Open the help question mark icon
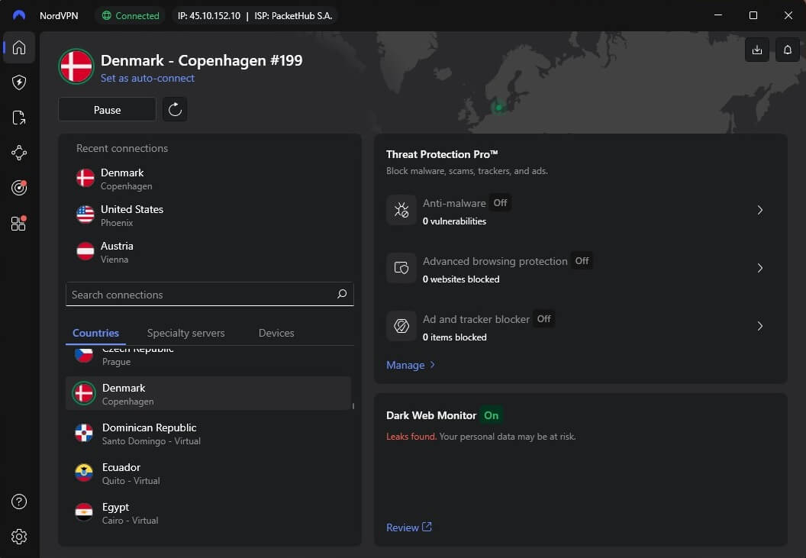This screenshot has height=558, width=806. [x=18, y=502]
